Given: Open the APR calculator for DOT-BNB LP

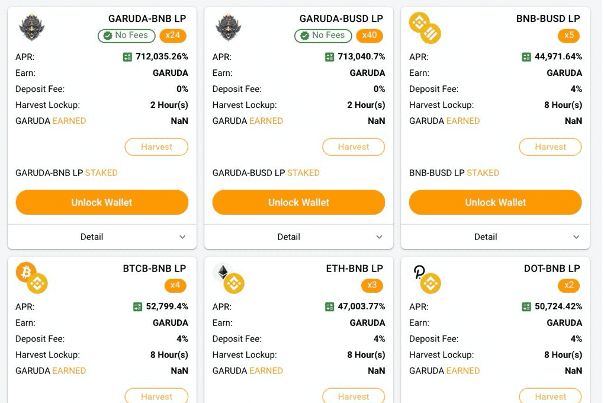Looking at the screenshot, I should [x=526, y=307].
